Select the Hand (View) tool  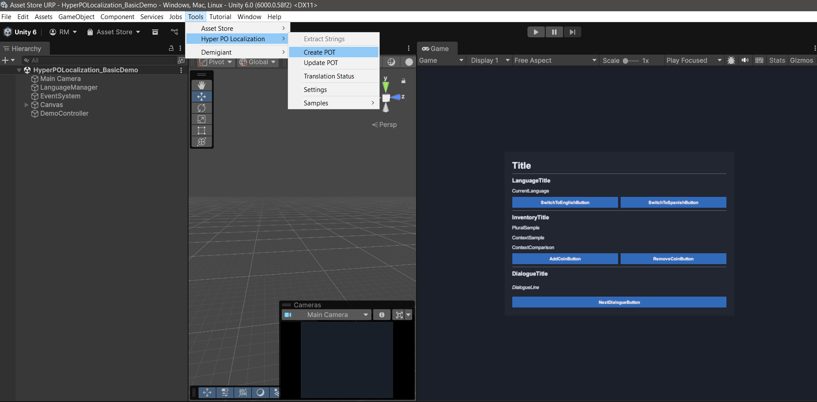tap(202, 85)
